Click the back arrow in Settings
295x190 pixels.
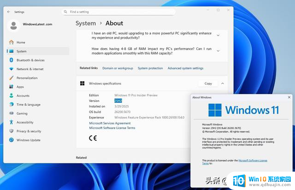point(9,12)
